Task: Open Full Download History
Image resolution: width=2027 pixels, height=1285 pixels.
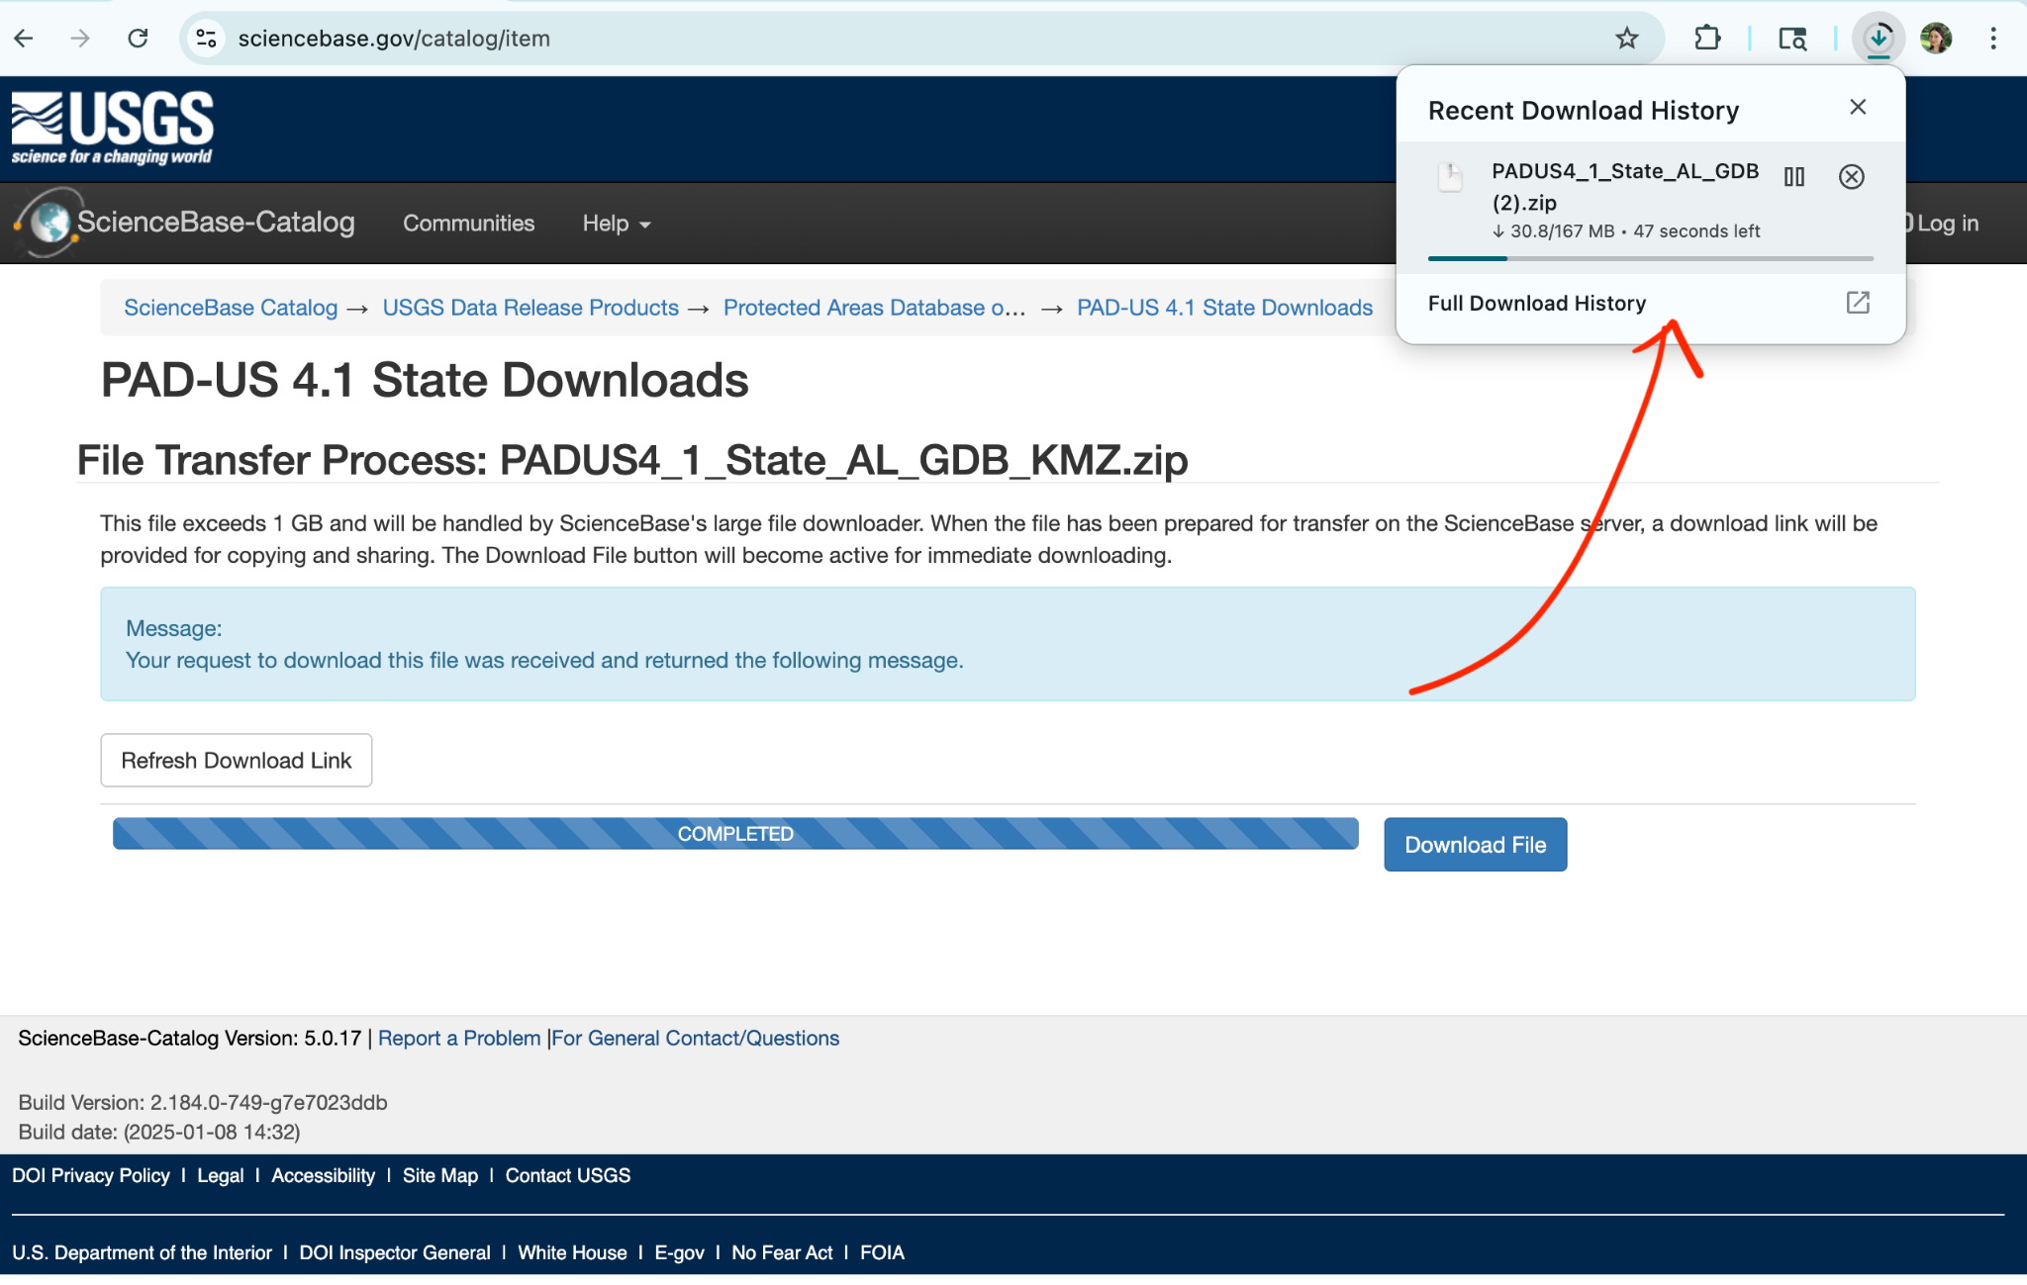Action: 1536,304
